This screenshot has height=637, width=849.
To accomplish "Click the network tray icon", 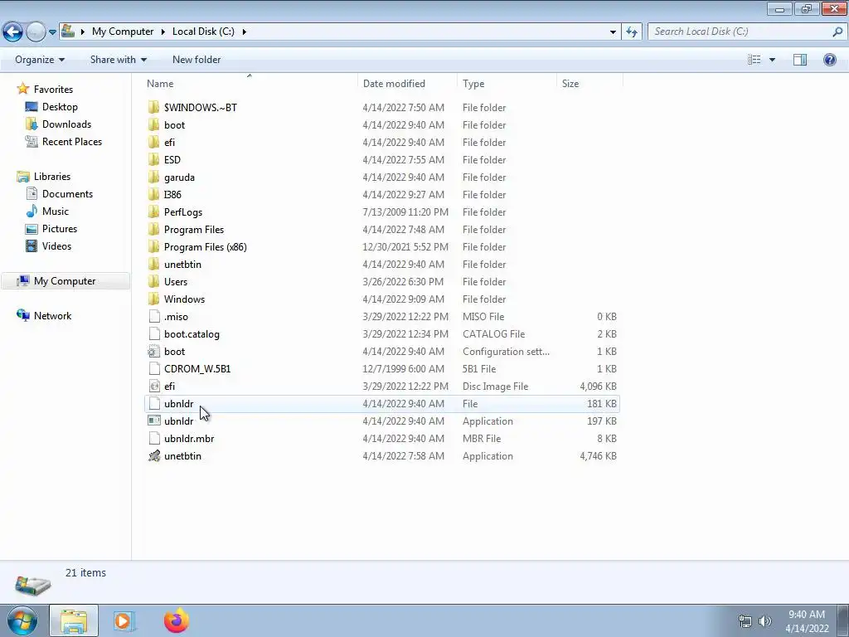I will pos(745,621).
